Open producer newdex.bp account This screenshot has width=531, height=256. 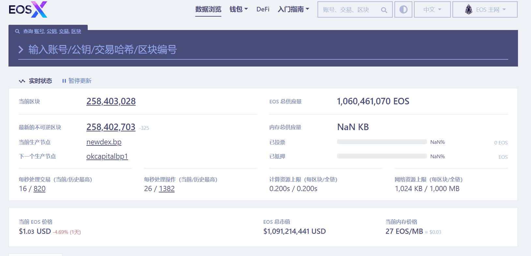[104, 142]
